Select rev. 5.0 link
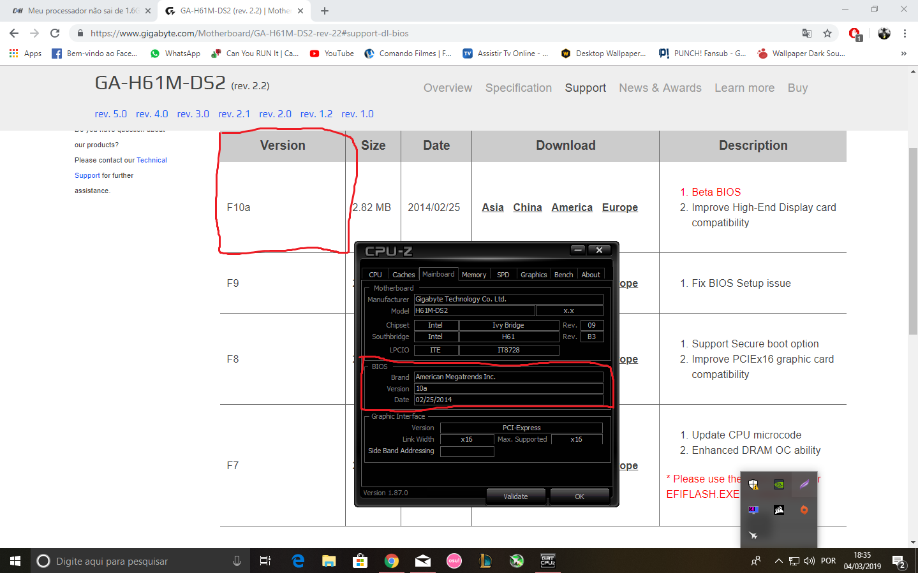The image size is (918, 573). coord(111,114)
